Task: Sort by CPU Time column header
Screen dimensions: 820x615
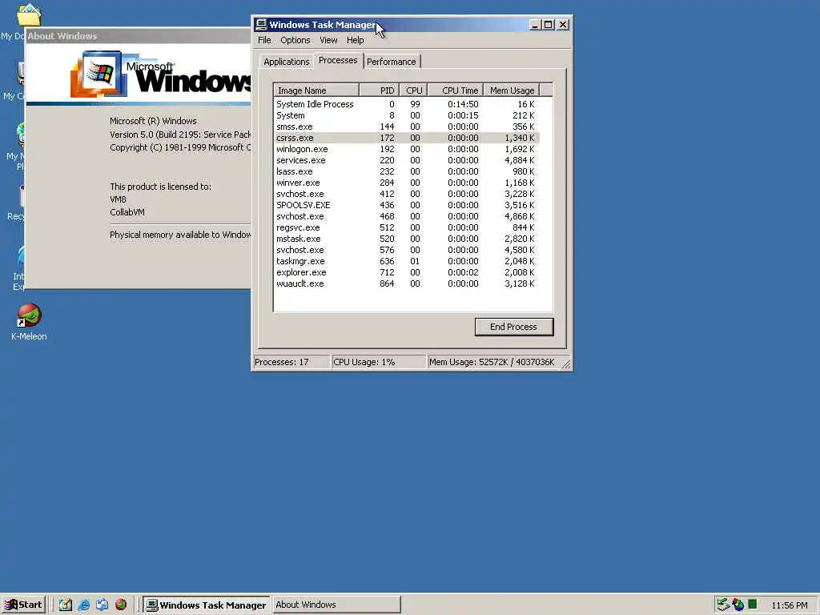Action: [456, 90]
